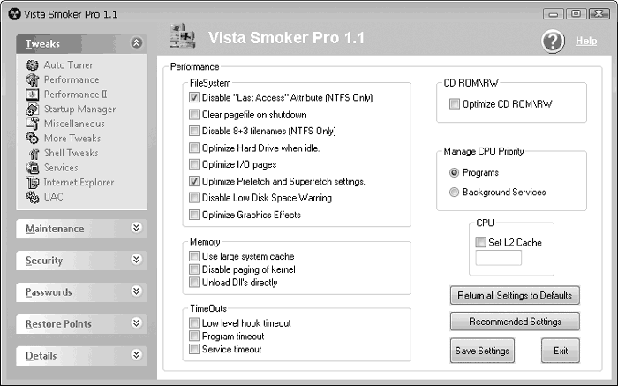This screenshot has height=386, width=618.
Task: Open the More Tweaks page
Action: pyautogui.click(x=72, y=139)
